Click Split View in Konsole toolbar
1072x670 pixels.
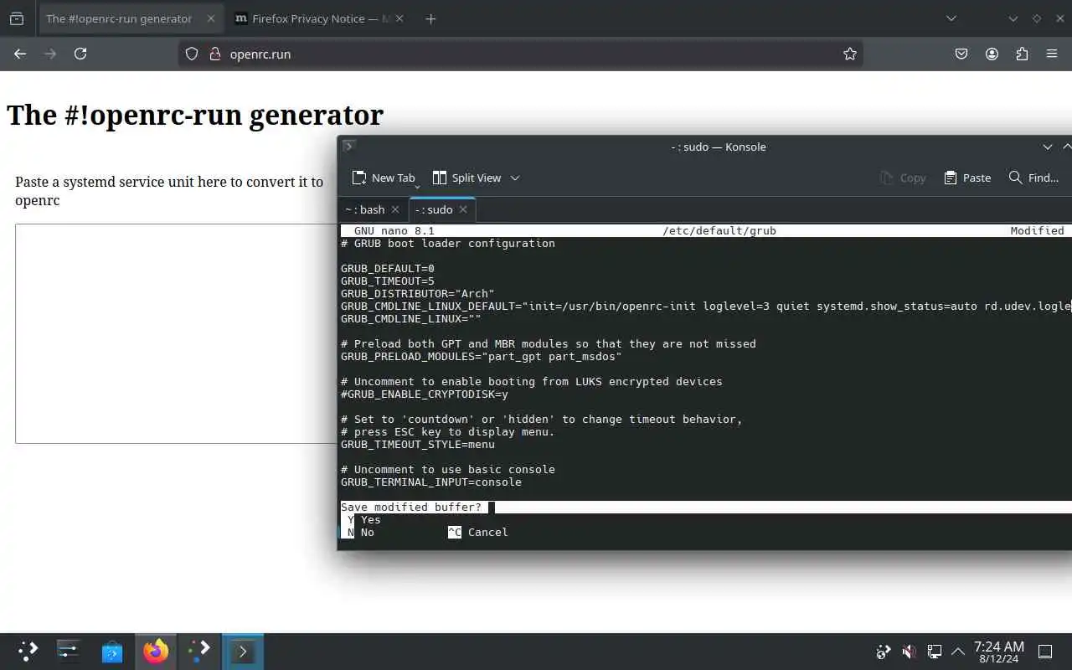466,178
